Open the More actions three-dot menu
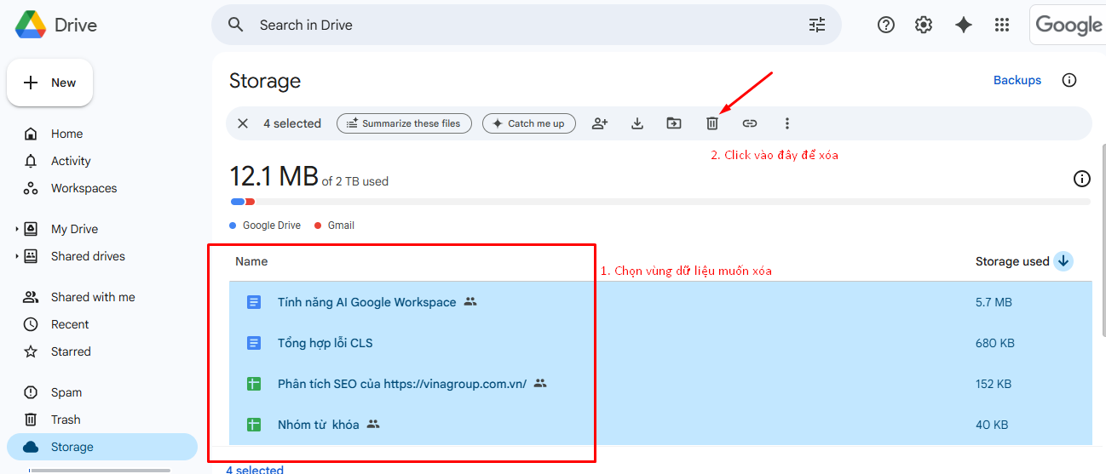Viewport: 1106px width, 474px height. pos(787,123)
